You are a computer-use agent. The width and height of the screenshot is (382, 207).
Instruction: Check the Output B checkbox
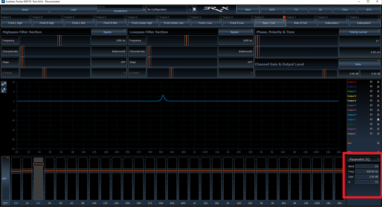tap(62, 17)
